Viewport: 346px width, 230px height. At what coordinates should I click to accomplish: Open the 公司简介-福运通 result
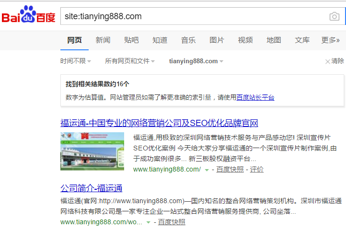pyautogui.click(x=92, y=188)
